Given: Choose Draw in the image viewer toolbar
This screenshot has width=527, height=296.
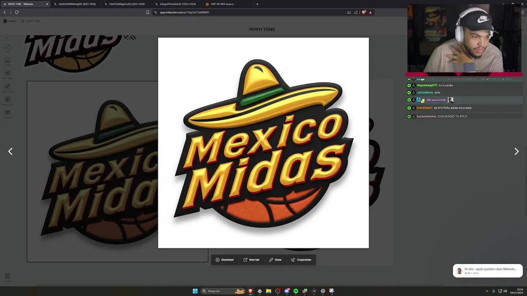Looking at the screenshot, I should point(275,260).
